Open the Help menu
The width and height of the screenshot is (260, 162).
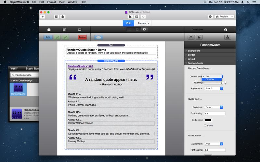coord(84,2)
